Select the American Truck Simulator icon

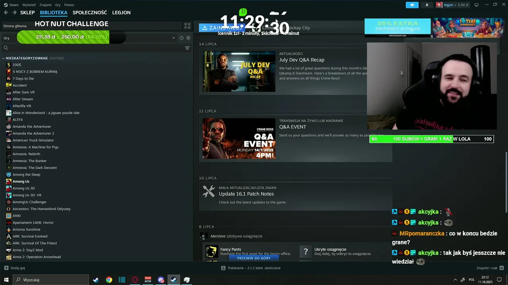(x=9, y=140)
